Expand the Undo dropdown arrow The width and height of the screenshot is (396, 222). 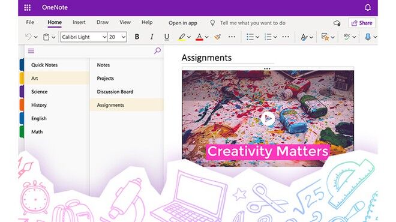tap(35, 37)
